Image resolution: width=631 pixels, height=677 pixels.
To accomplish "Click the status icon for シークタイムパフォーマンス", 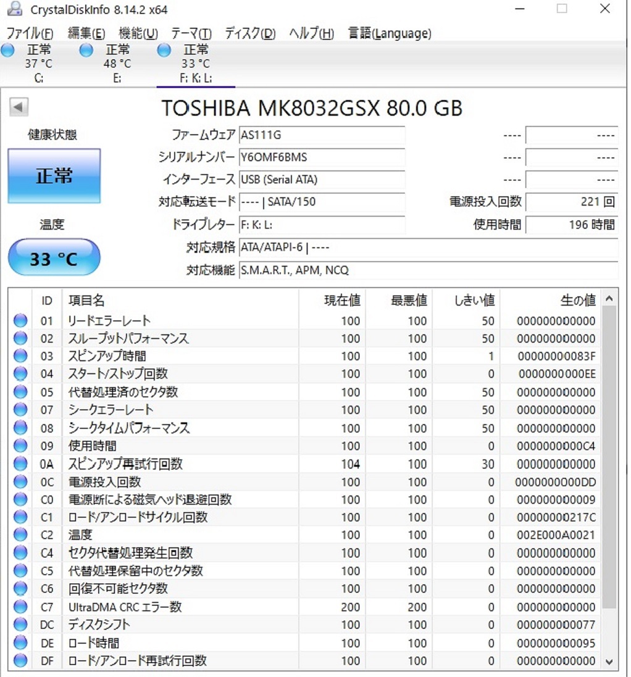I will 20,428.
